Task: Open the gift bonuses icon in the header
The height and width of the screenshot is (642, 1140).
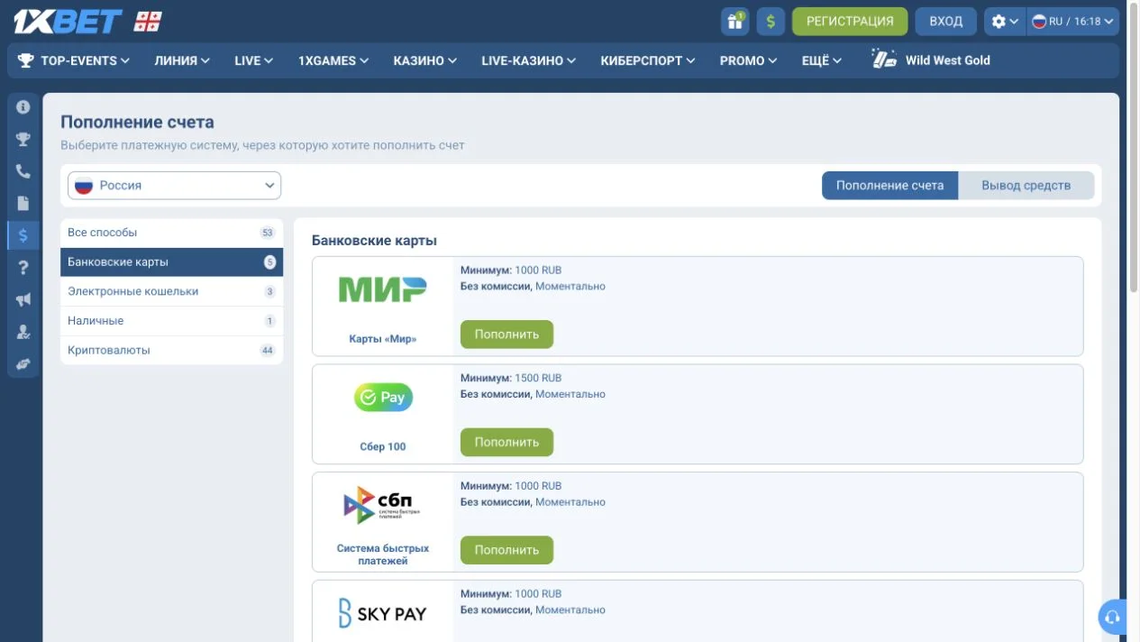Action: [x=735, y=22]
